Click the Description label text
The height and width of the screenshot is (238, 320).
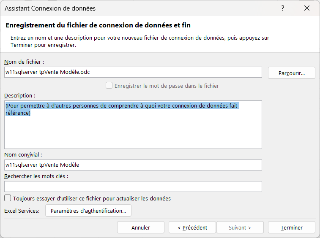click(x=19, y=95)
